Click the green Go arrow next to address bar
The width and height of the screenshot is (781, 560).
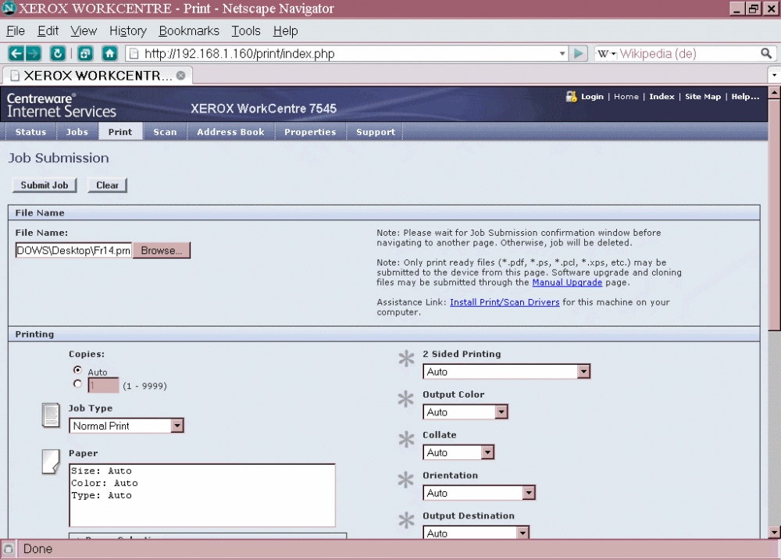coord(578,54)
